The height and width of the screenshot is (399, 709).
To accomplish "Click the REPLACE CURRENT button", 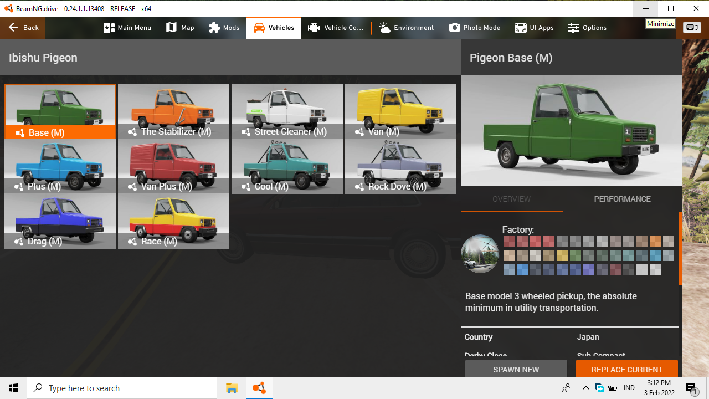I will click(x=626, y=369).
